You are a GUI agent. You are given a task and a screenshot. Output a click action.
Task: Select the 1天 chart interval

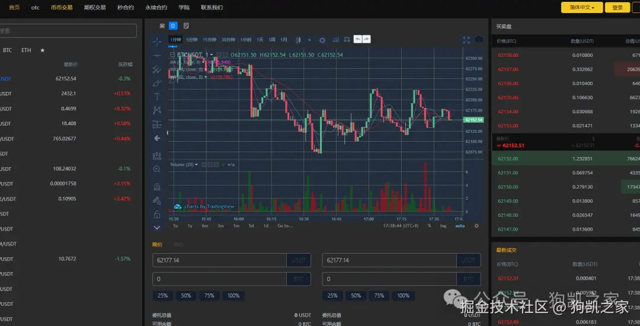coord(260,40)
